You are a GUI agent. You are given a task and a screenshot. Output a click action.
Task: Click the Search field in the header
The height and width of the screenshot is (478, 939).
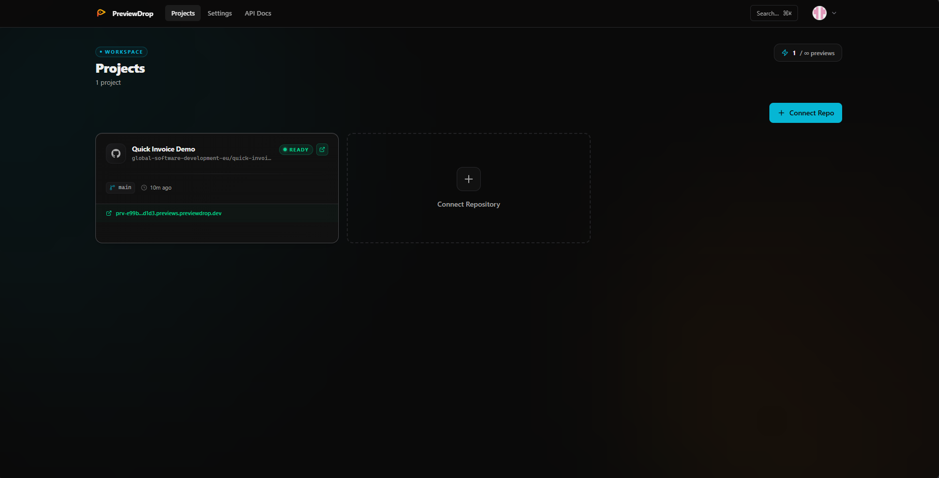click(773, 13)
